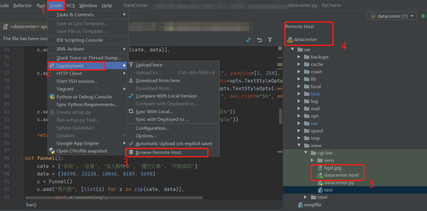The image size is (427, 211).
Task: Click the upload arrow icon in editor banner
Action: 270,40
